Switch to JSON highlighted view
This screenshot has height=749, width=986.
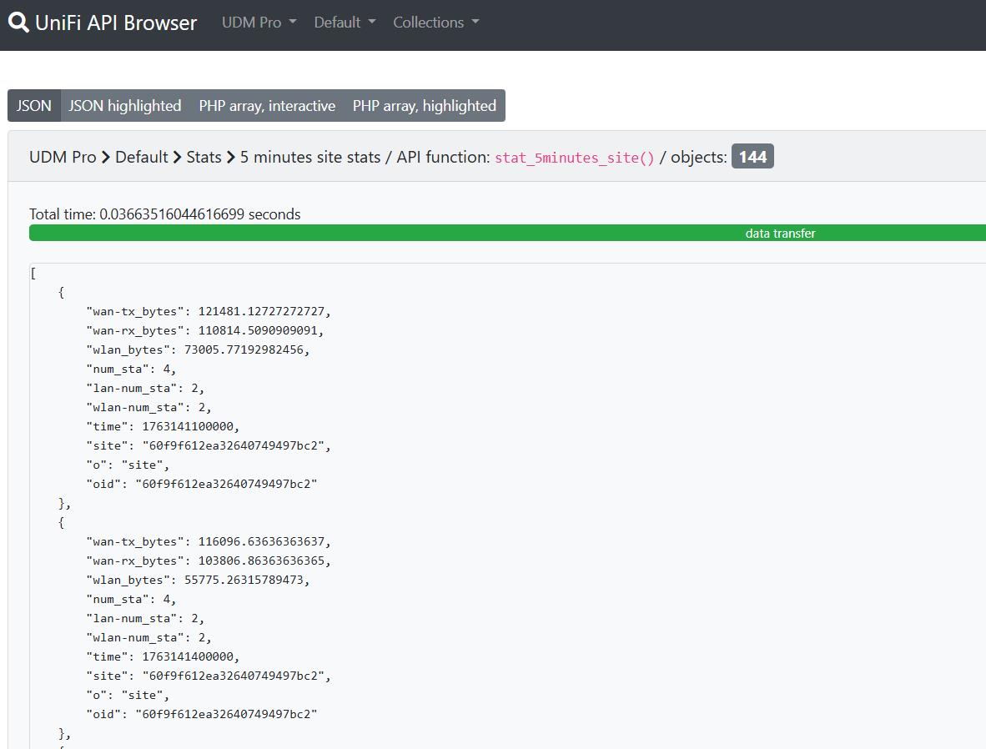124,106
